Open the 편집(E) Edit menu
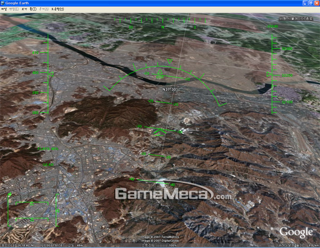This screenshot has width=320, height=248. [14, 9]
